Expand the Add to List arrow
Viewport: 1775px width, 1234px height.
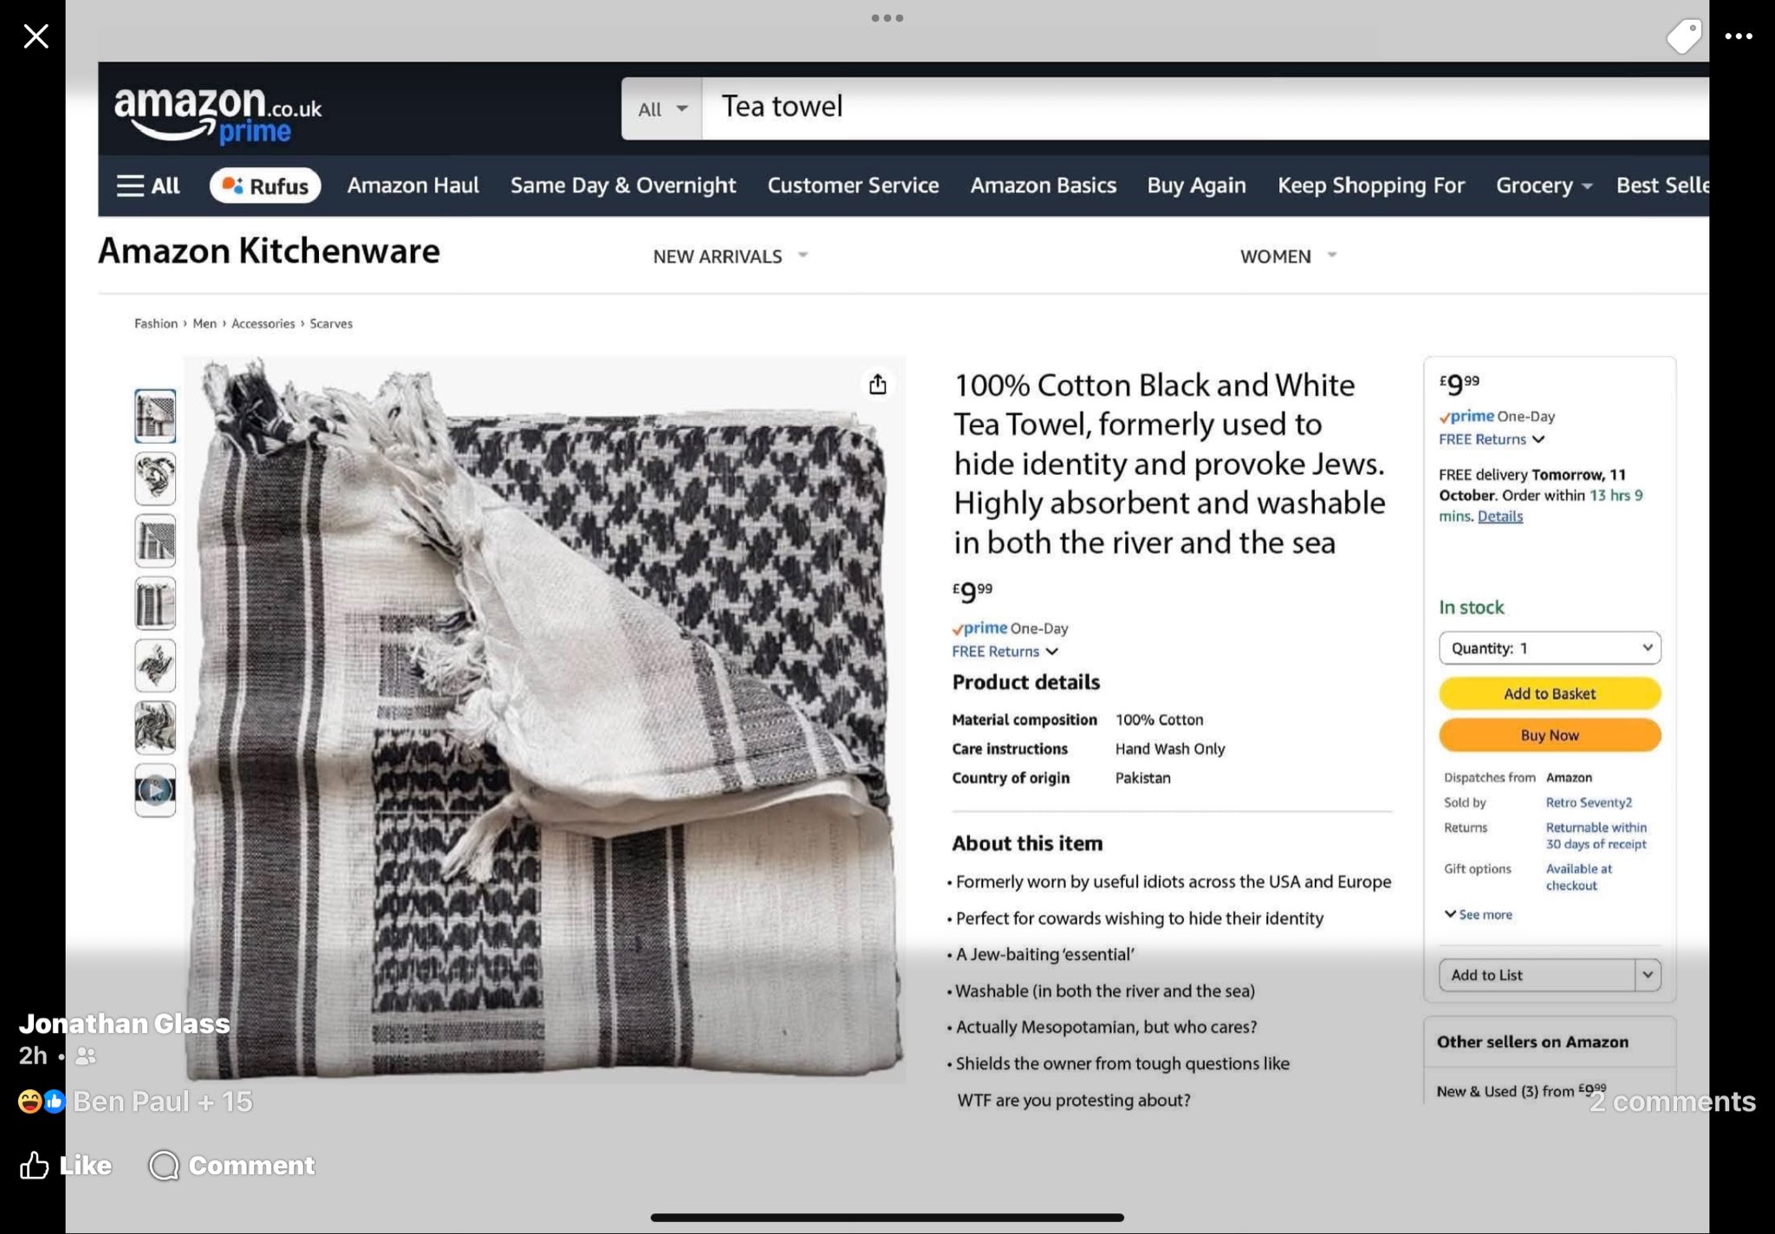(1647, 975)
